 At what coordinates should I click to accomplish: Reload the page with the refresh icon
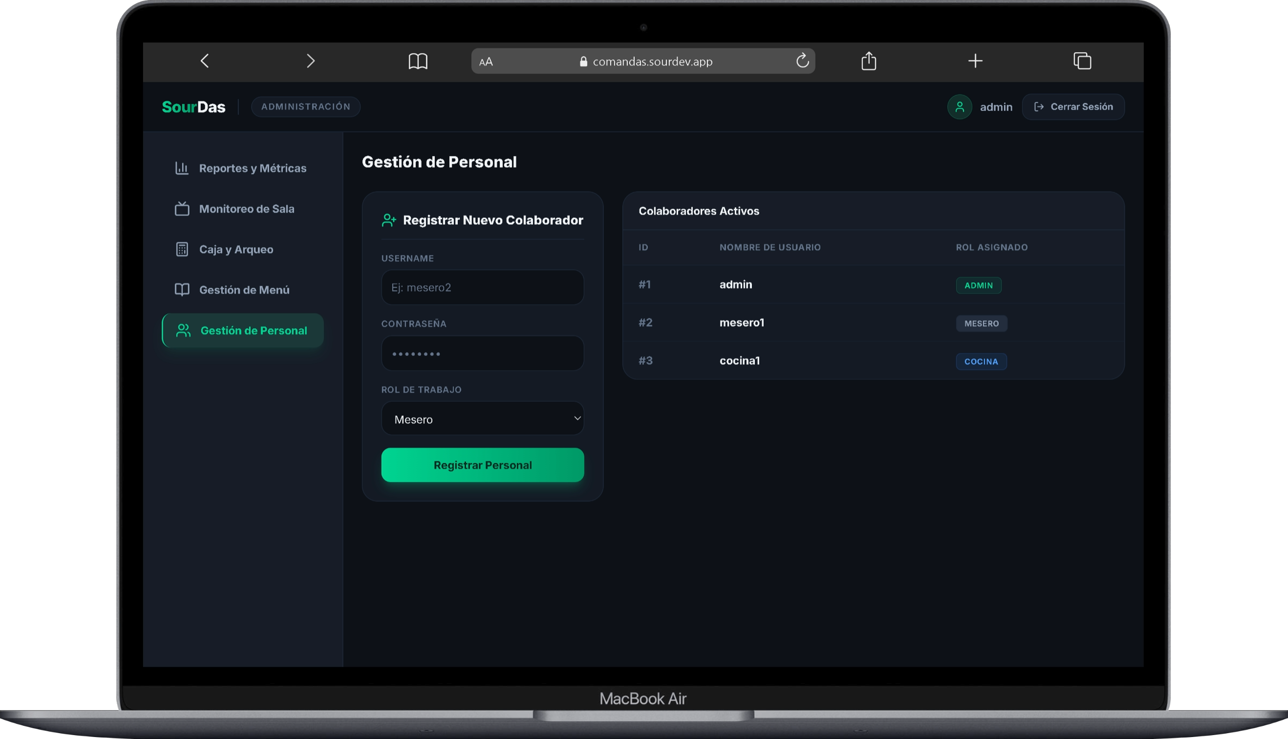point(802,61)
